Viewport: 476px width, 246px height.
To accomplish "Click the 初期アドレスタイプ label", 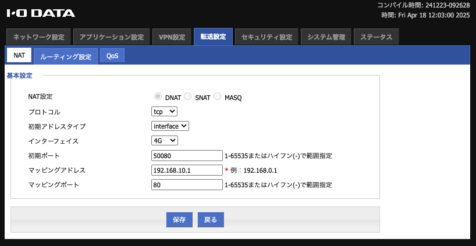I will point(57,126).
